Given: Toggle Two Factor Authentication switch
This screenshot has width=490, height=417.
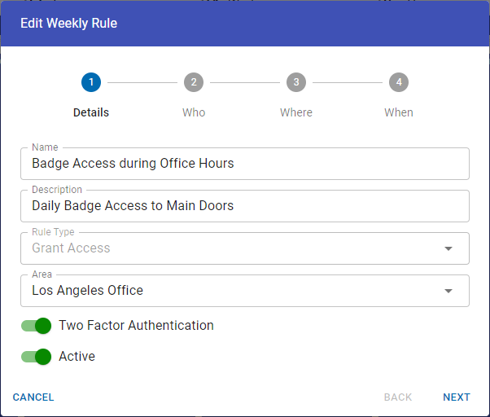Looking at the screenshot, I should [x=37, y=326].
